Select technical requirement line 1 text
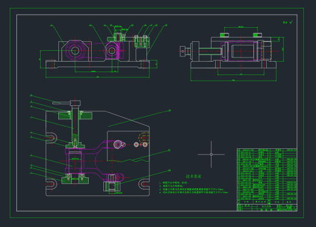316x227 pixels. (x=173, y=183)
